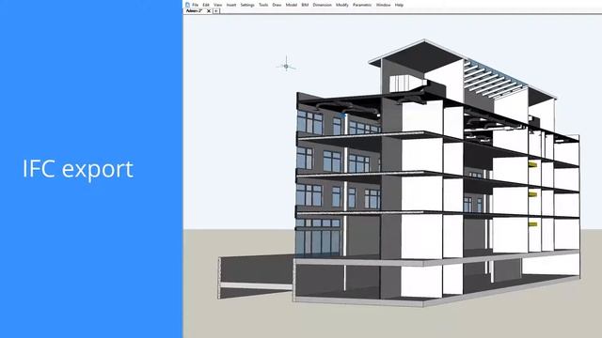The width and height of the screenshot is (602, 338).
Task: Open the View menu
Action: [217, 5]
